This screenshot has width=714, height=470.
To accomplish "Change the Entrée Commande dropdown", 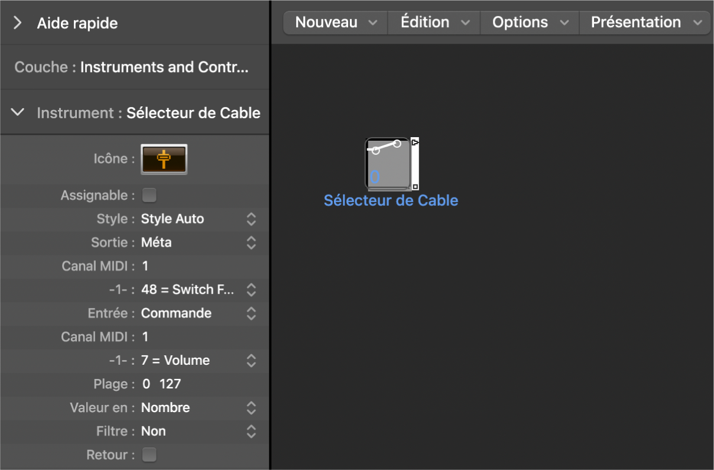I will tap(251, 313).
